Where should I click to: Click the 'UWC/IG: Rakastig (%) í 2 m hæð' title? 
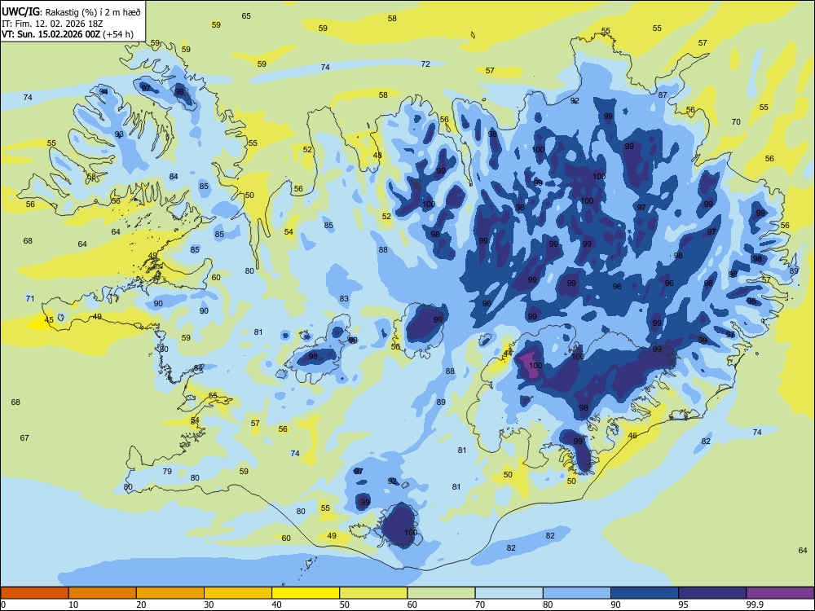[71, 11]
